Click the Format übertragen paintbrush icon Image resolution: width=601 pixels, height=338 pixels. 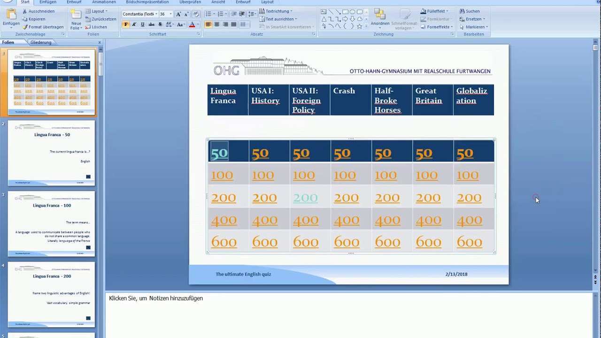[25, 27]
